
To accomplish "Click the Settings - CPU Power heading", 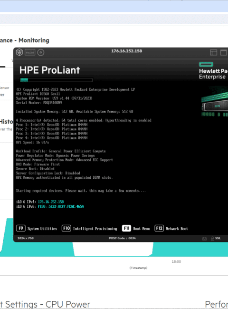I will click(45, 304).
